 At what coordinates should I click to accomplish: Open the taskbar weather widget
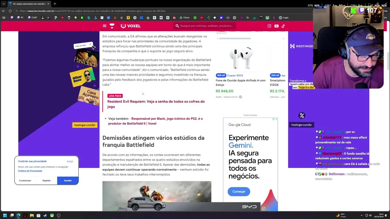[x=341, y=215]
